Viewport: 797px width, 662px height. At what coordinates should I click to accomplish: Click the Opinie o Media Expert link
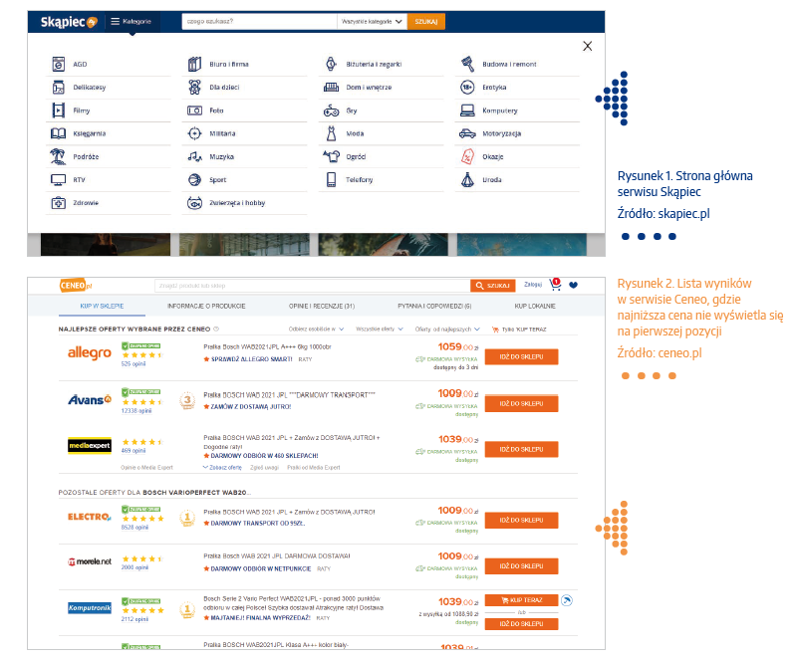click(146, 468)
